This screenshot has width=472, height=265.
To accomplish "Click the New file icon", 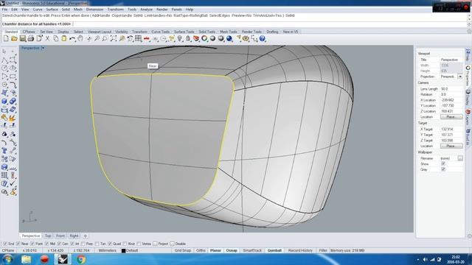I will [6, 38].
